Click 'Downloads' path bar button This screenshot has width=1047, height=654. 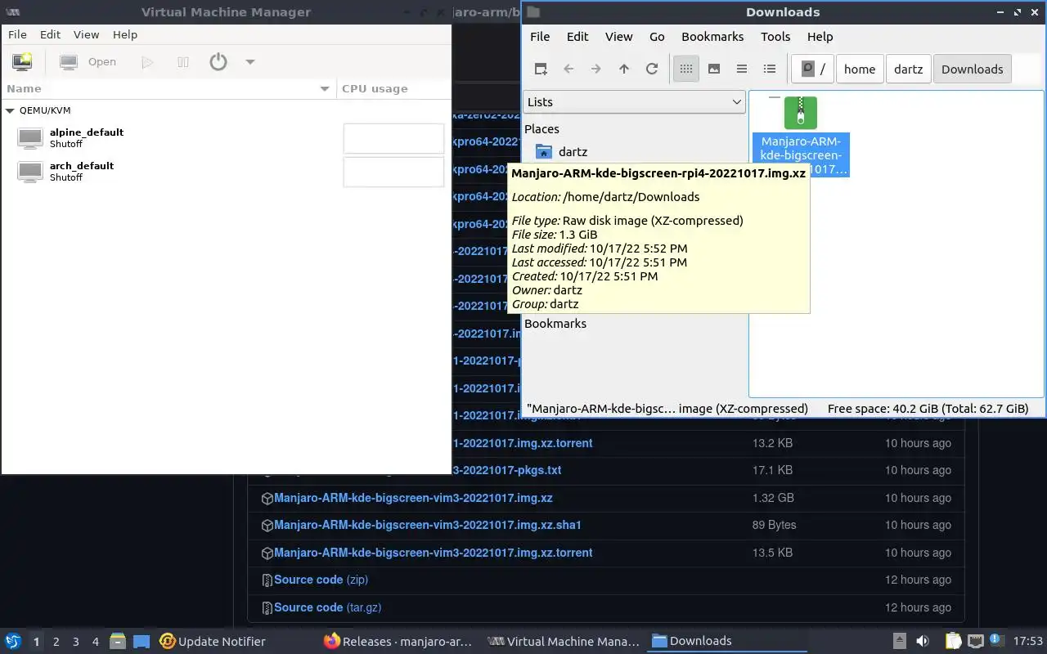pyautogui.click(x=973, y=69)
